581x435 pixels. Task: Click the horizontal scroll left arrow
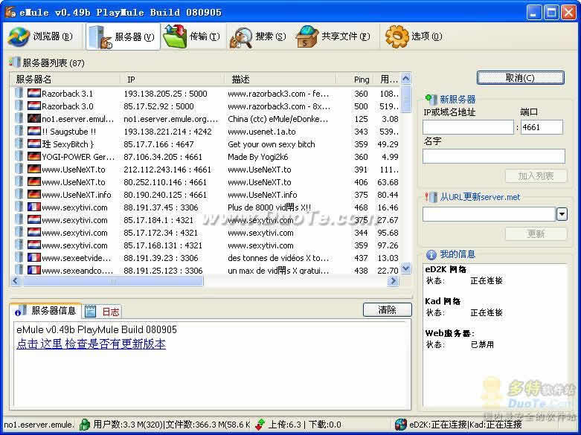point(16,281)
